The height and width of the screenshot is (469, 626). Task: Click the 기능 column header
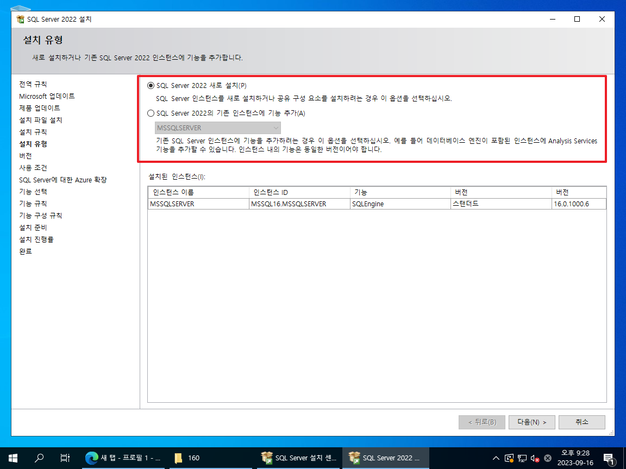tap(400, 192)
